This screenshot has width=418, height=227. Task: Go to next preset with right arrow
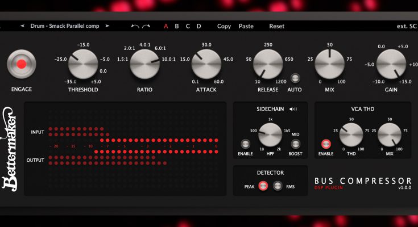pos(107,26)
